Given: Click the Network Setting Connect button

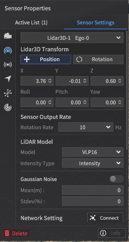Looking at the screenshot, I should tap(105, 218).
